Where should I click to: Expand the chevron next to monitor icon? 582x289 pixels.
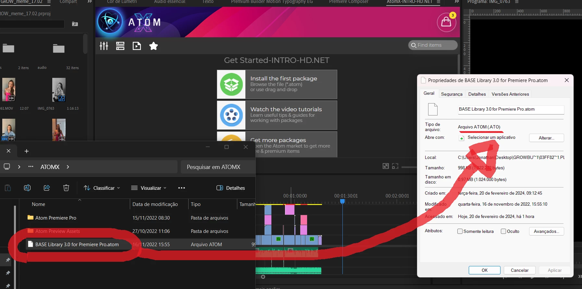coord(19,167)
